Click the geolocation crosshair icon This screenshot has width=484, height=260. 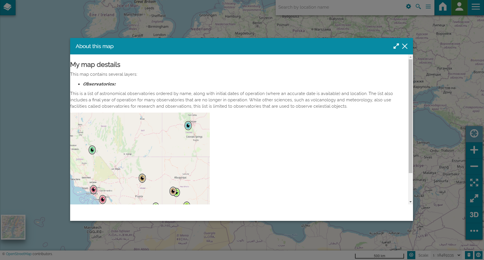click(x=474, y=134)
